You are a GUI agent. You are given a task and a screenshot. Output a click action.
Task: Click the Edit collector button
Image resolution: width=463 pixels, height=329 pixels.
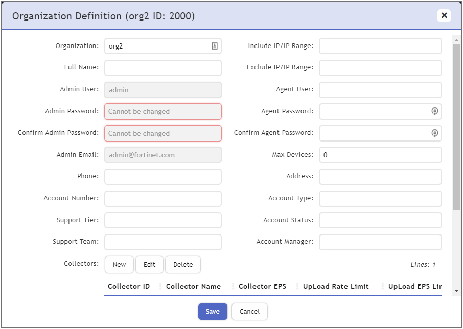pyautogui.click(x=149, y=265)
